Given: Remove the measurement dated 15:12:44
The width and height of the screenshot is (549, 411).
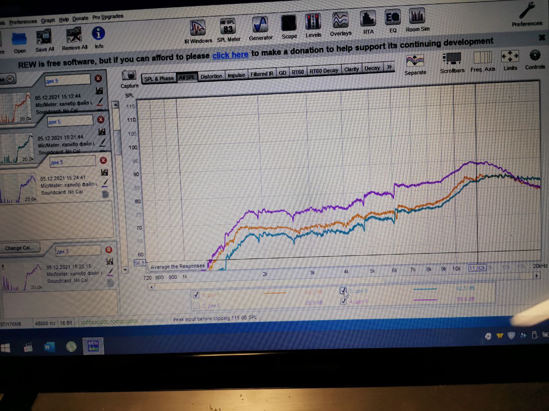Looking at the screenshot, I should coord(98,78).
